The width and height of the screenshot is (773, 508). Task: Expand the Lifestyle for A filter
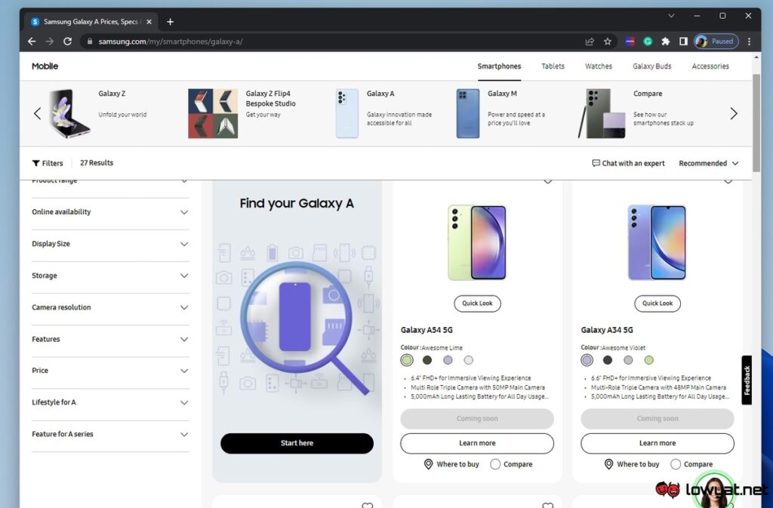pos(110,402)
